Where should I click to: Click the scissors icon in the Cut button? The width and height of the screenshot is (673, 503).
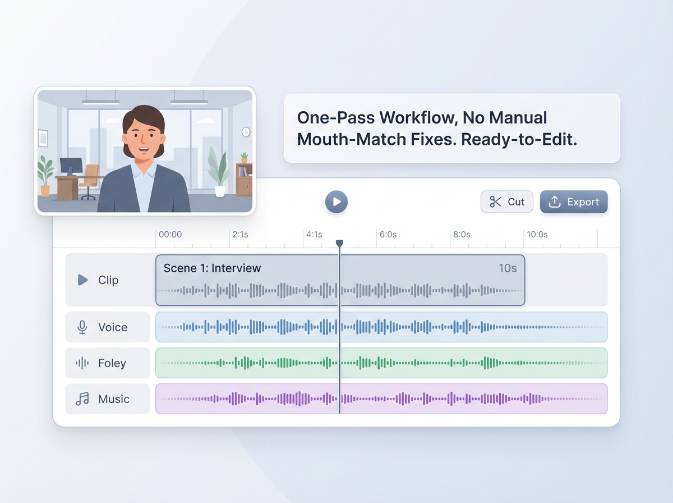[496, 202]
